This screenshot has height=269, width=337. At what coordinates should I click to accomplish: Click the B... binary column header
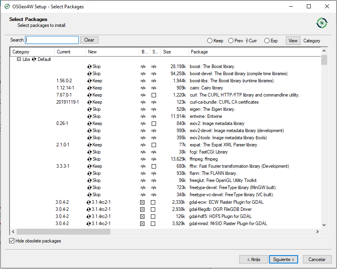click(x=144, y=52)
